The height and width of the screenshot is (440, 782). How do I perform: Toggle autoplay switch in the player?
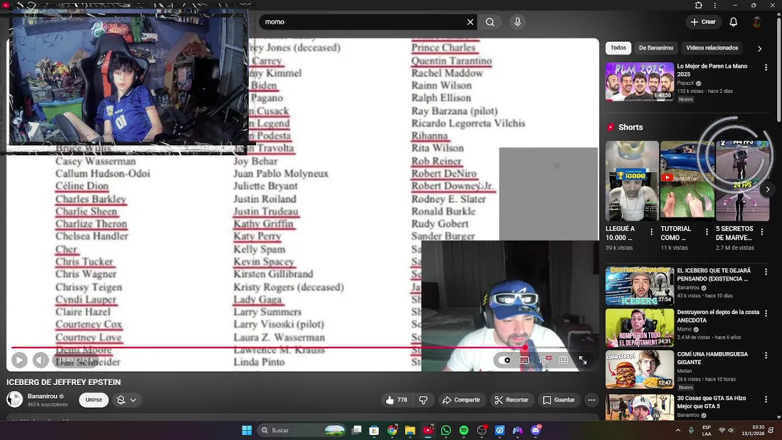pyautogui.click(x=506, y=360)
